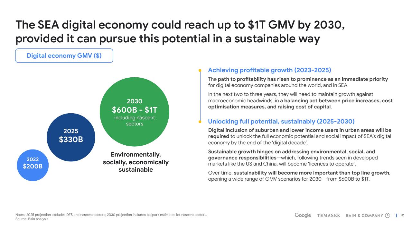The height and width of the screenshot is (231, 412).
Task: Click the Google logo in the footer
Action: click(303, 215)
